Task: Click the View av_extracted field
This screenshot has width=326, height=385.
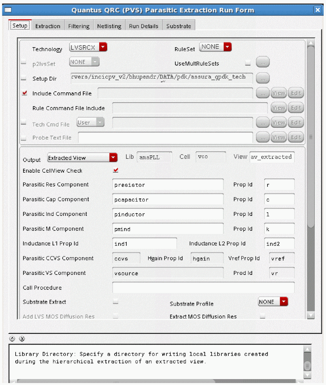Action: [x=272, y=157]
